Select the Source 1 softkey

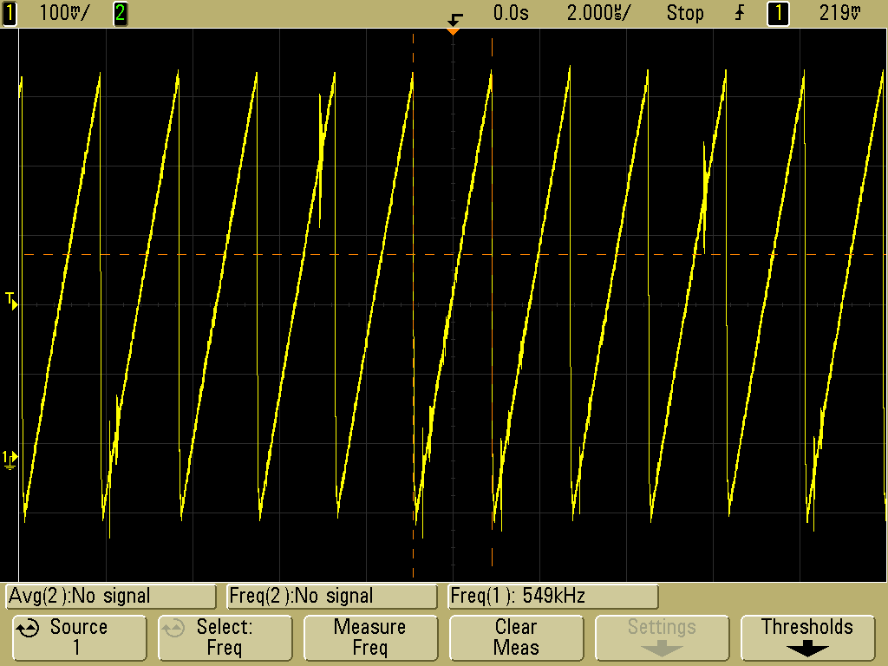pos(79,637)
